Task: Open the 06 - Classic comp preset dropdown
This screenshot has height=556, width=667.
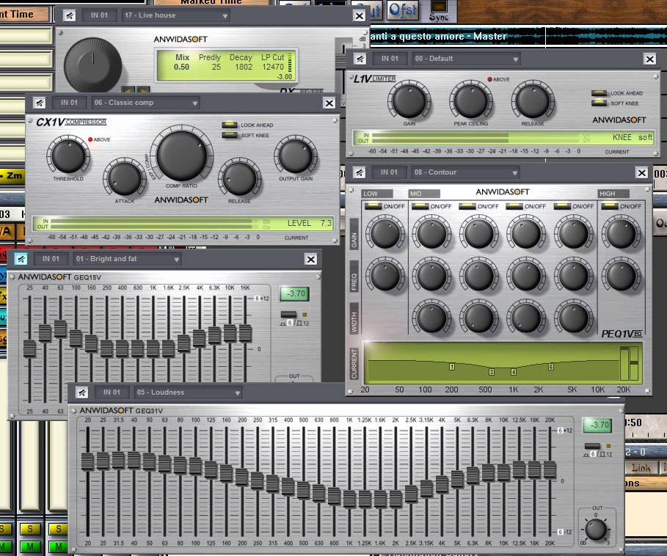Action: (146, 103)
